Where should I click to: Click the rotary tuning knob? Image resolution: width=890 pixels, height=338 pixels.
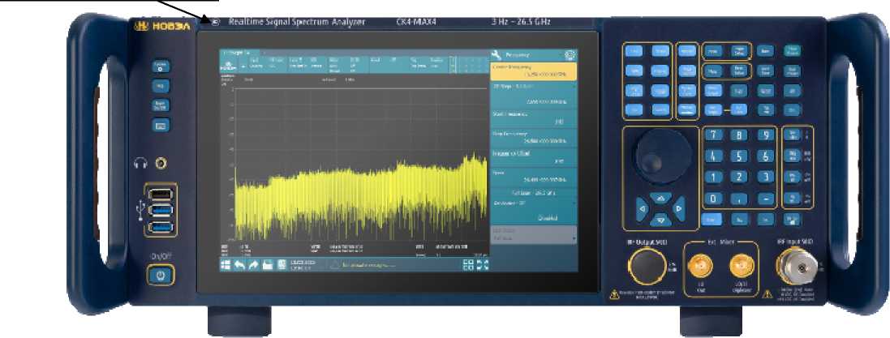(657, 155)
